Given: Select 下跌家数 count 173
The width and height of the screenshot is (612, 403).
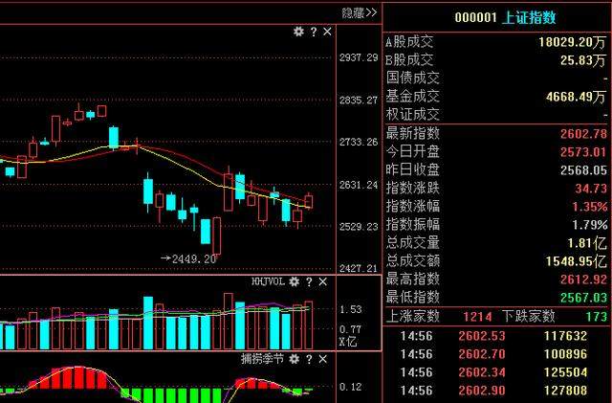Looking at the screenshot, I should click(x=597, y=316).
